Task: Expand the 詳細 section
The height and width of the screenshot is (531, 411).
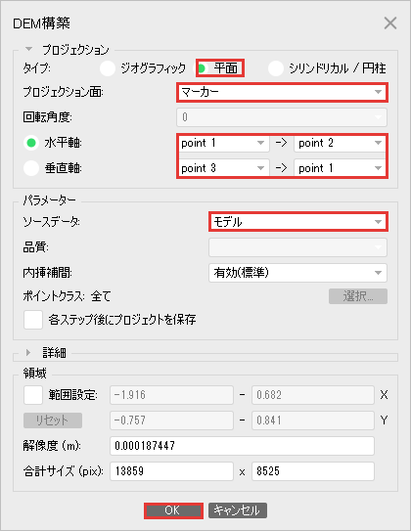Action: coord(28,352)
